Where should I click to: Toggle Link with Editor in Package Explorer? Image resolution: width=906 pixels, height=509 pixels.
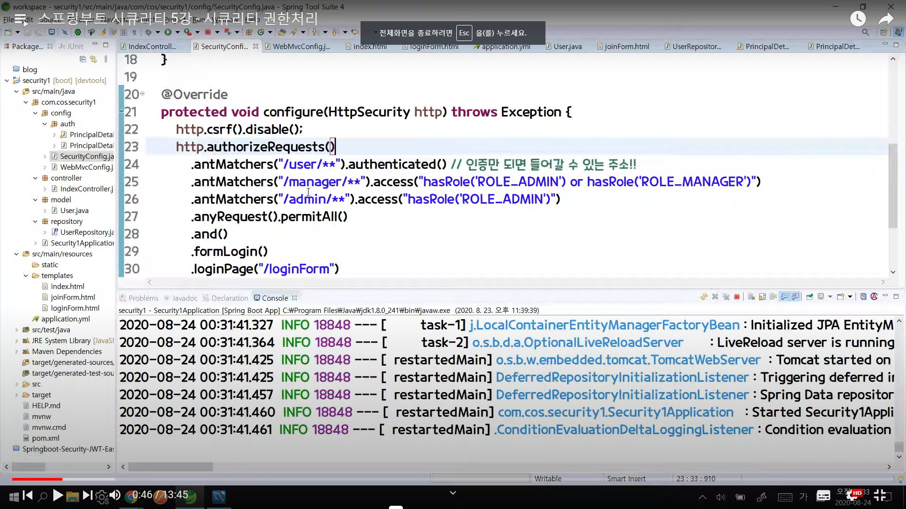(x=93, y=59)
